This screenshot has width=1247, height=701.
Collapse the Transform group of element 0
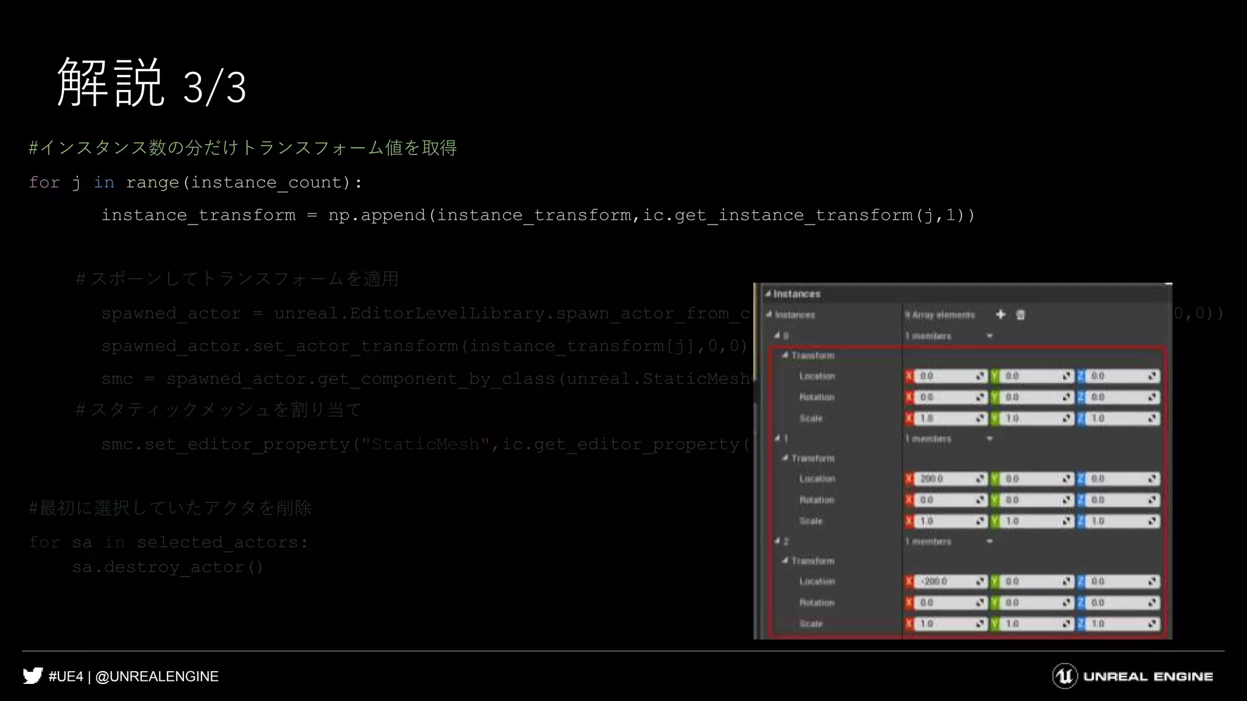tap(785, 355)
